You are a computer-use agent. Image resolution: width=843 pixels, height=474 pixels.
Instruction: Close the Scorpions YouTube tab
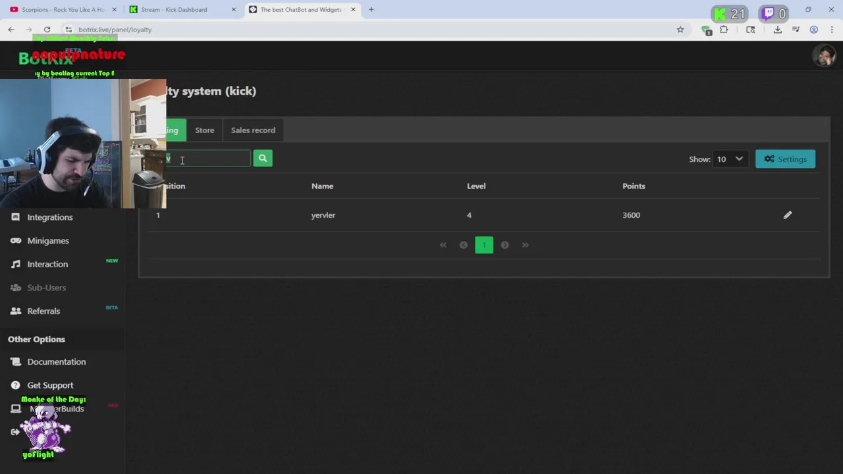tap(114, 10)
